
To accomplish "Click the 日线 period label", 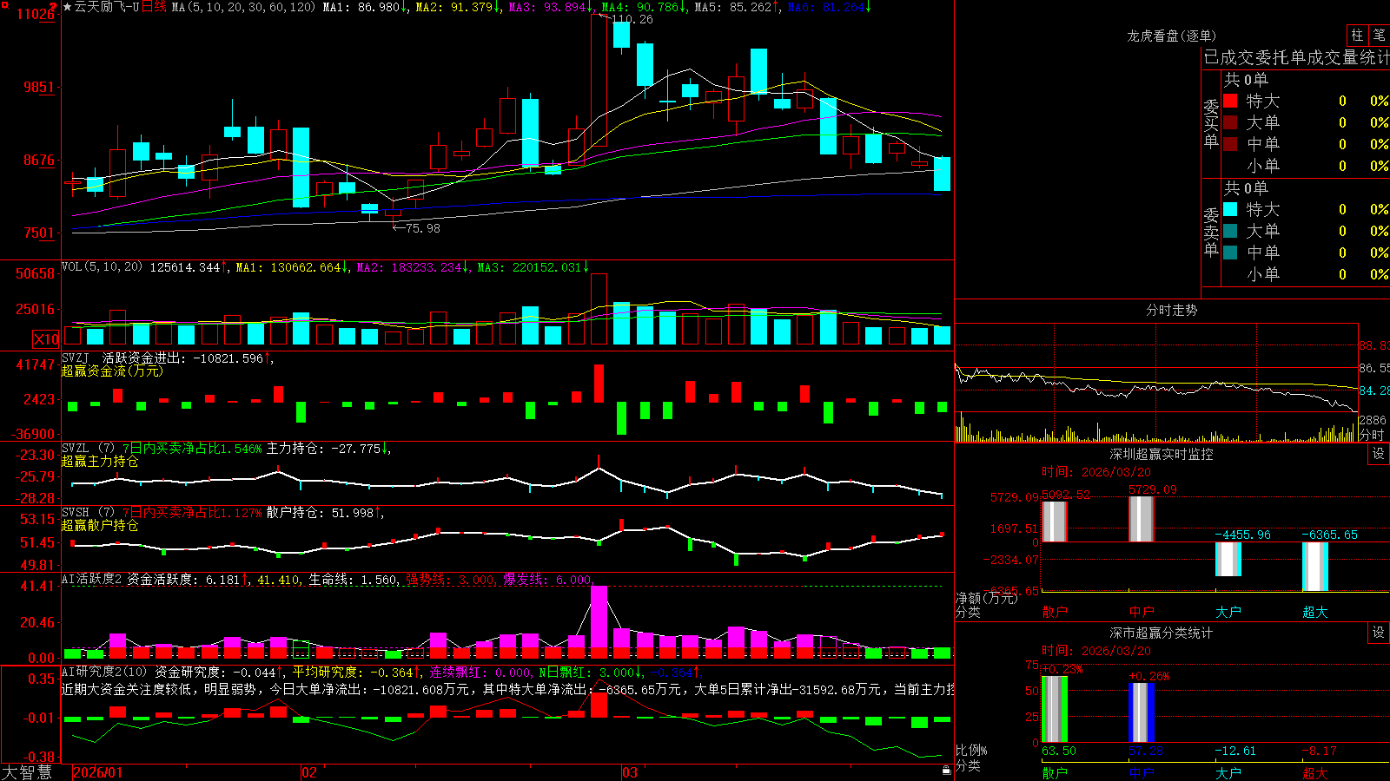I will click(x=154, y=7).
